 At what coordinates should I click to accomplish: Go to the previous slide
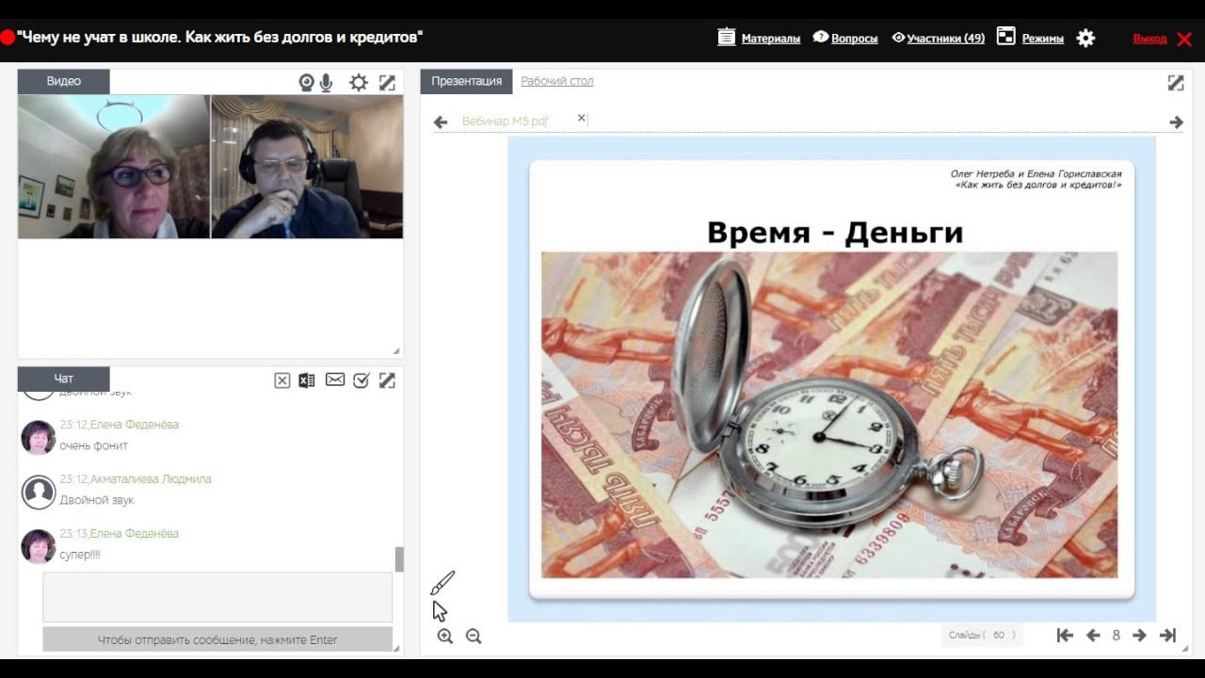pos(1093,636)
